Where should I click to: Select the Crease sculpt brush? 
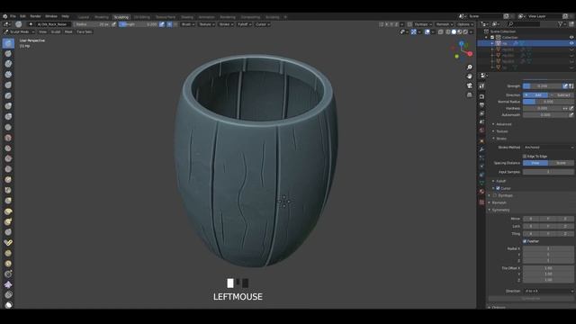8,127
